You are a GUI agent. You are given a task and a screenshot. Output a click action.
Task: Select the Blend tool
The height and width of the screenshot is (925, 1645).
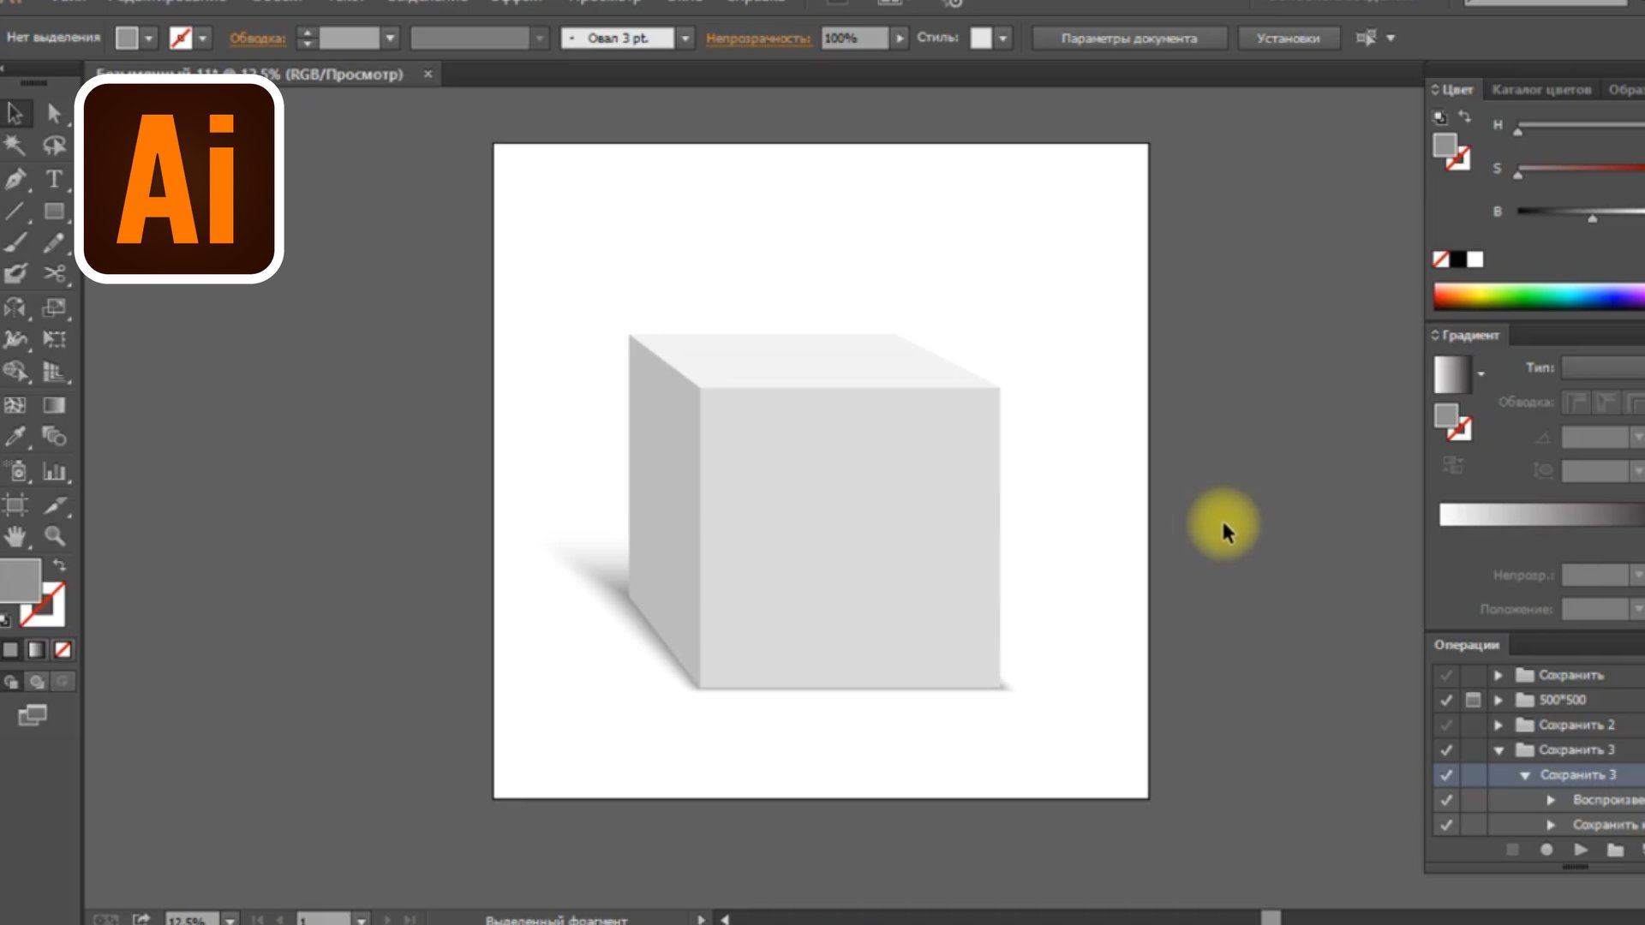tap(54, 437)
